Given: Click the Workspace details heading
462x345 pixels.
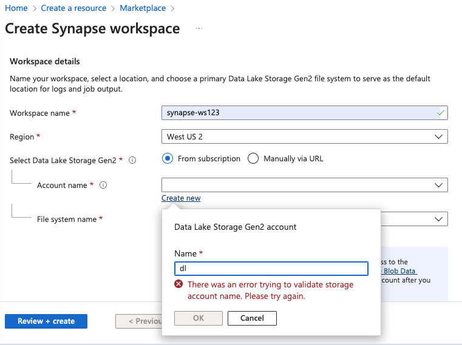Looking at the screenshot, I should tap(45, 61).
